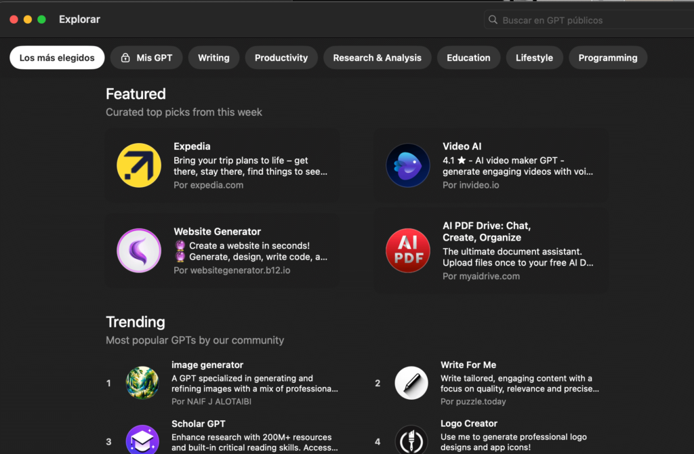Switch to the Productivity category

point(281,58)
